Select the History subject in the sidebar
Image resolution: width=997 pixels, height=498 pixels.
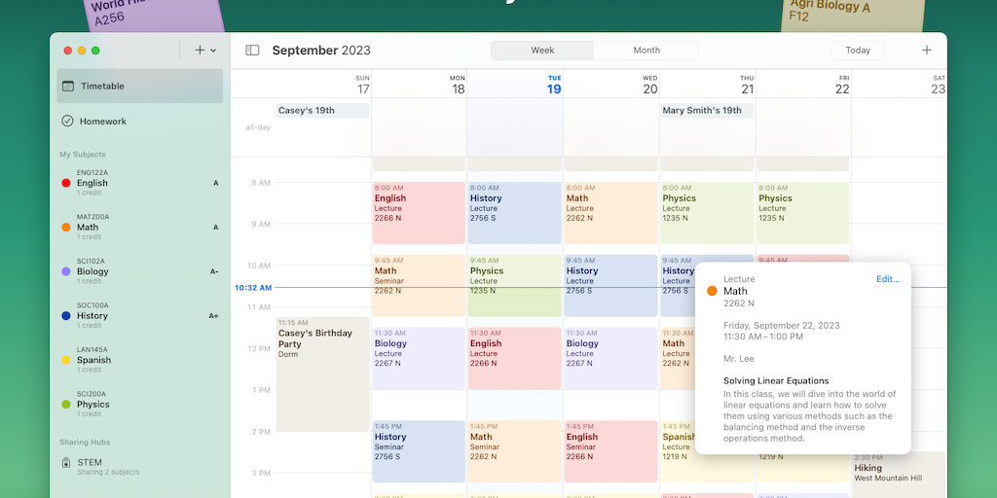[x=92, y=316]
